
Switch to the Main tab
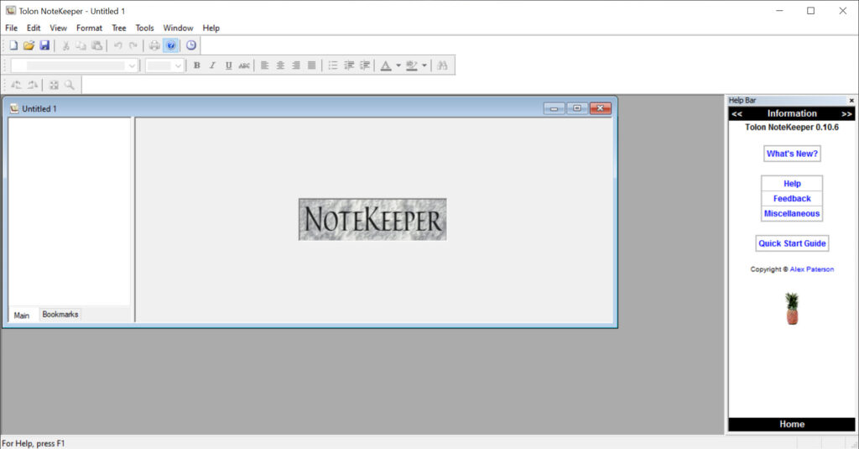tap(21, 316)
